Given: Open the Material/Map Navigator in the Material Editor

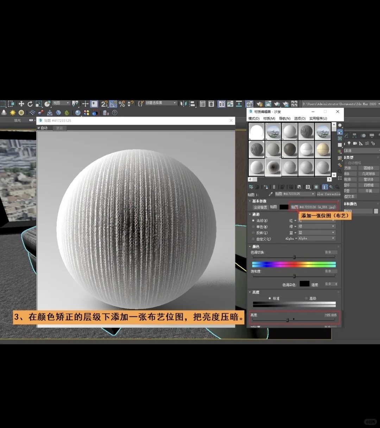Looking at the screenshot, I should pyautogui.click(x=338, y=187).
